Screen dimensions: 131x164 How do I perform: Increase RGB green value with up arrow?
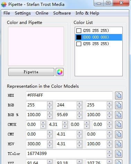click(79, 103)
